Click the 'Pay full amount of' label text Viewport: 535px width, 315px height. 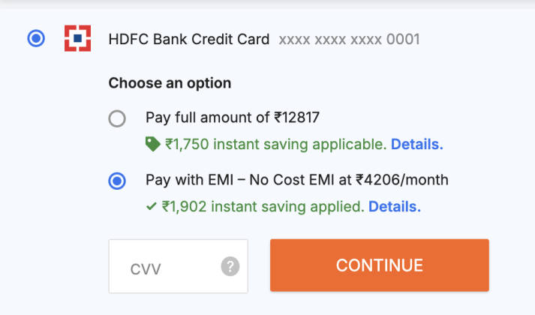(207, 117)
